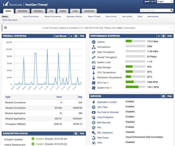Click the Web Proxy icon
175x146 pixels.
pos(94,138)
